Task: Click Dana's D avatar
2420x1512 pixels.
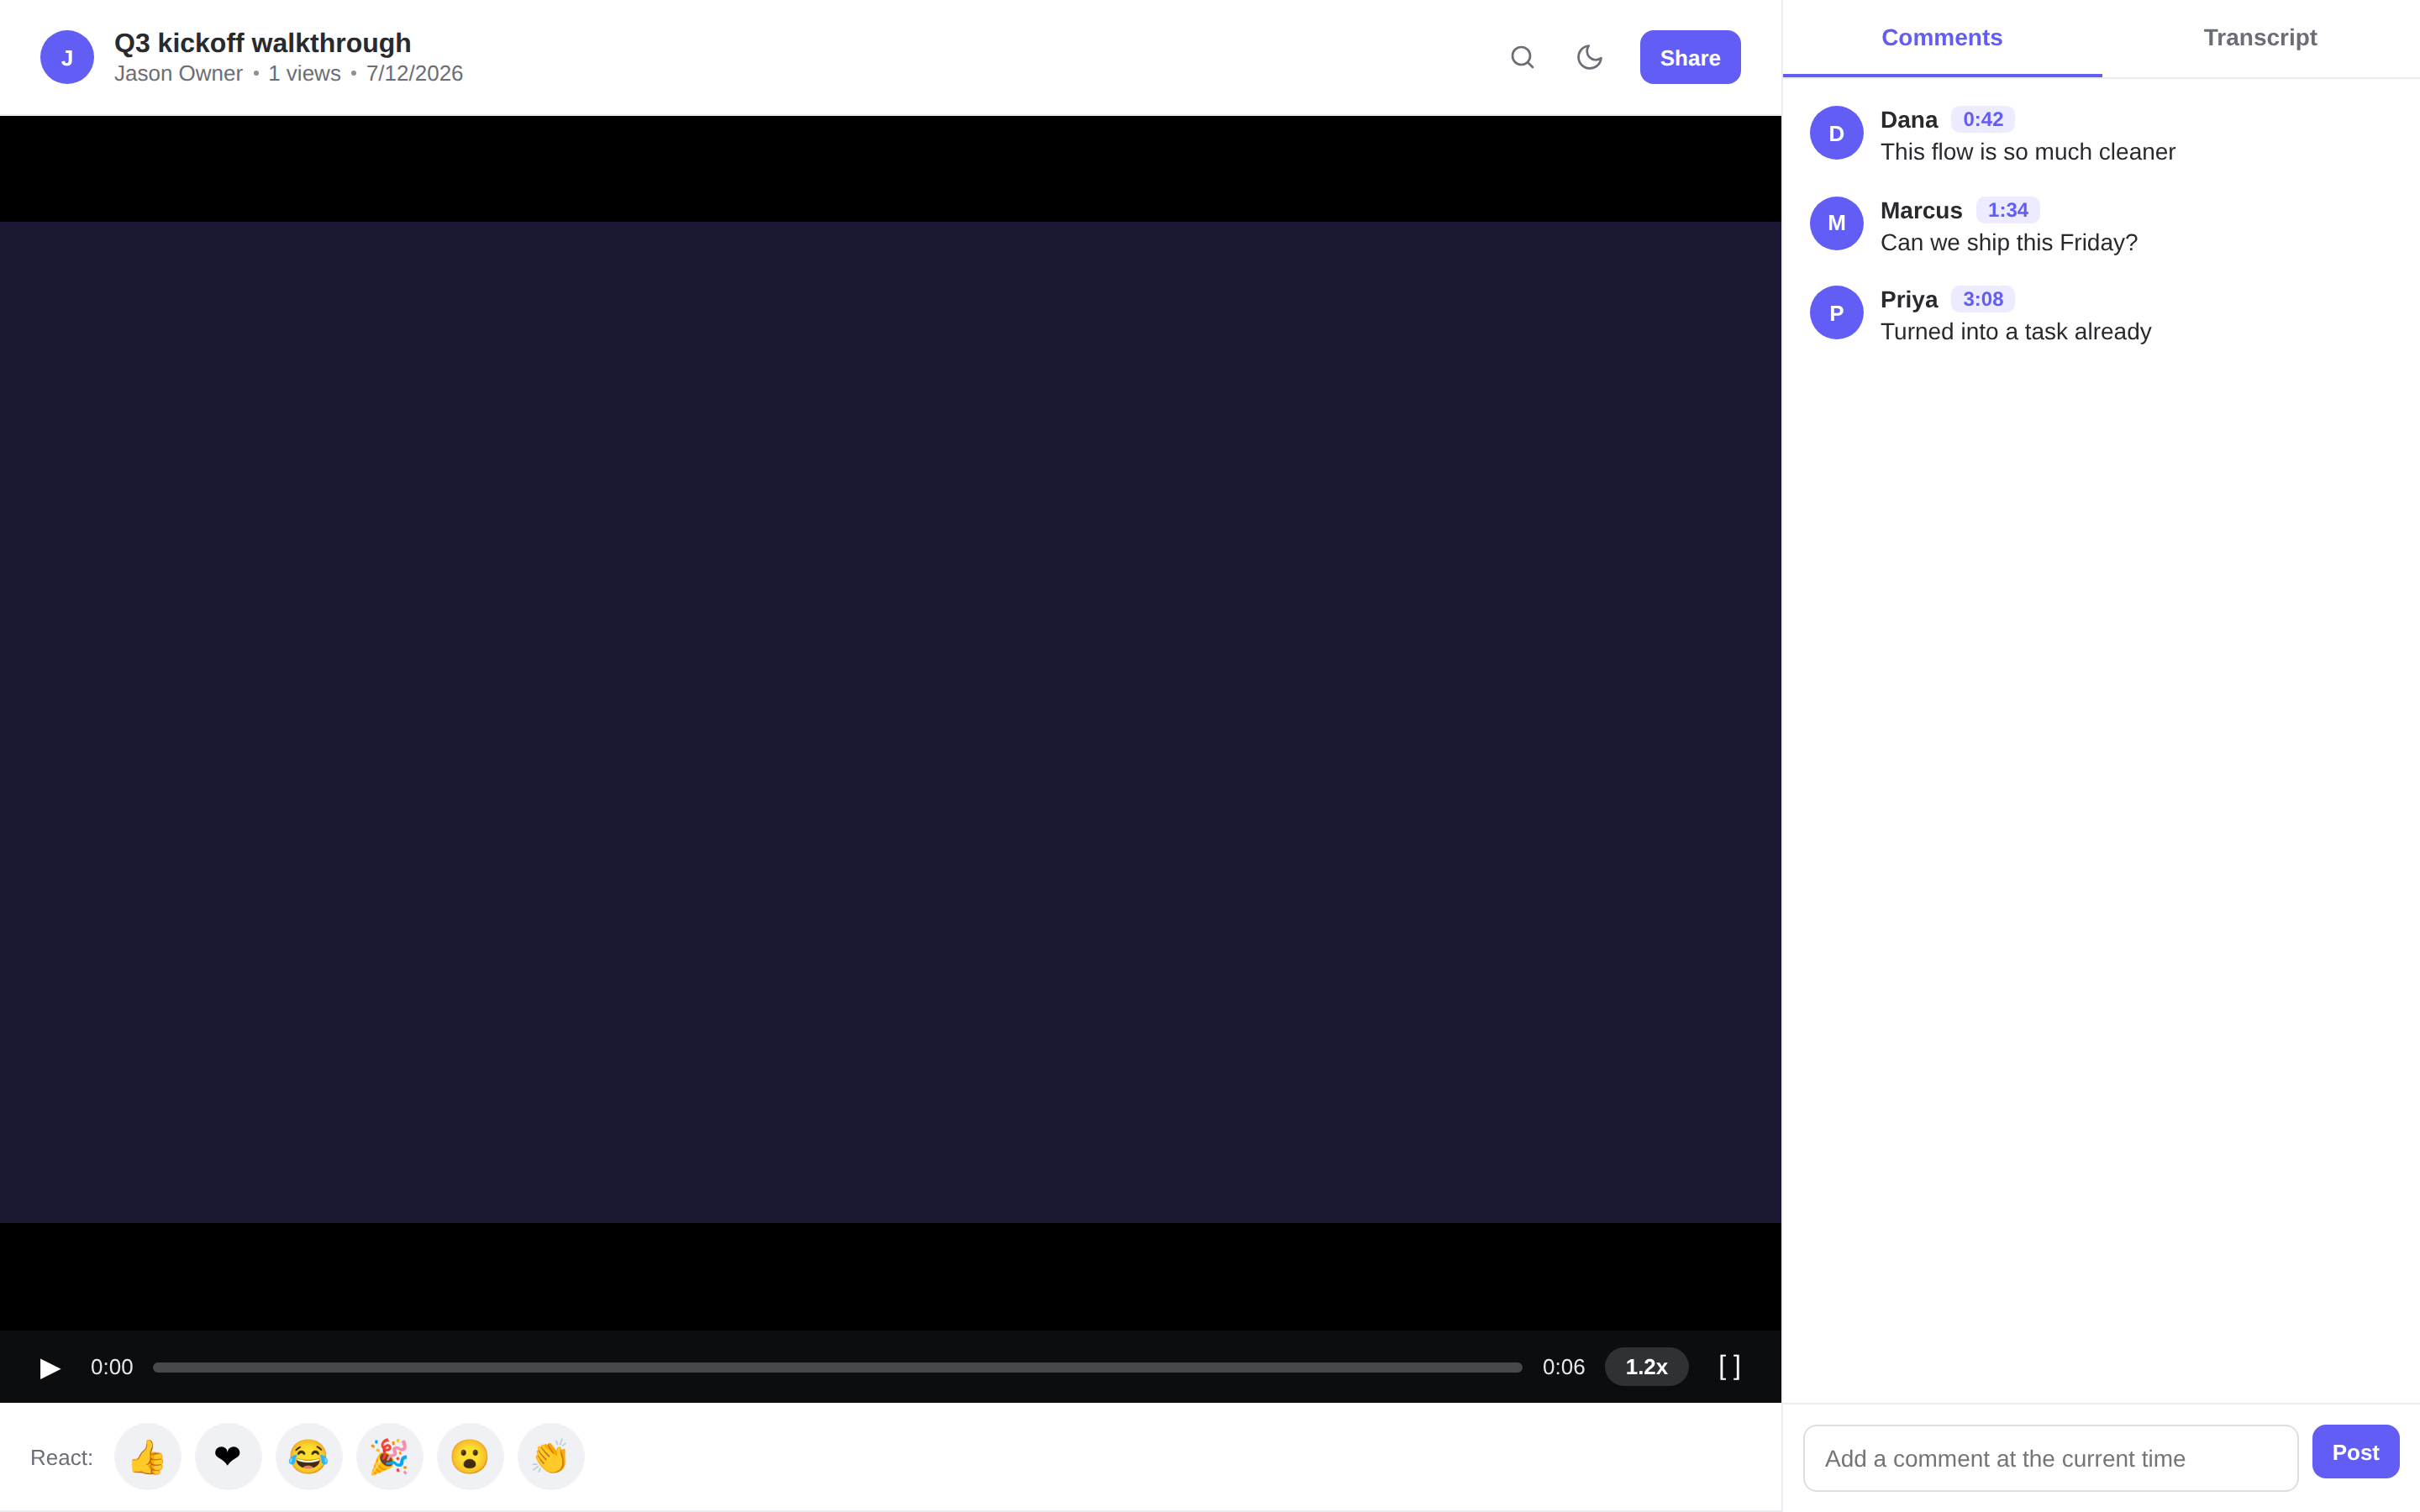Action: [1836, 133]
